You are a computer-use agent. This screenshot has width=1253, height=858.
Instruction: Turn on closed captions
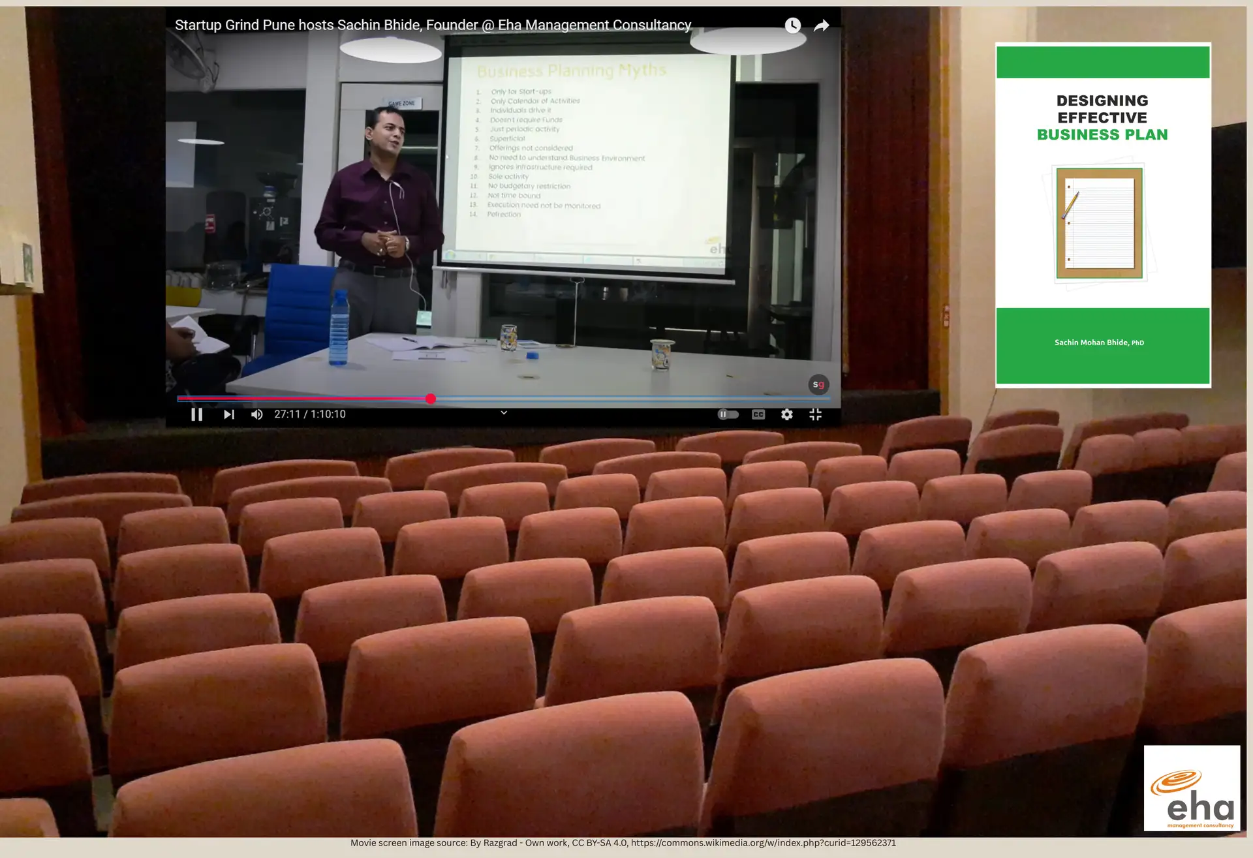(x=758, y=414)
